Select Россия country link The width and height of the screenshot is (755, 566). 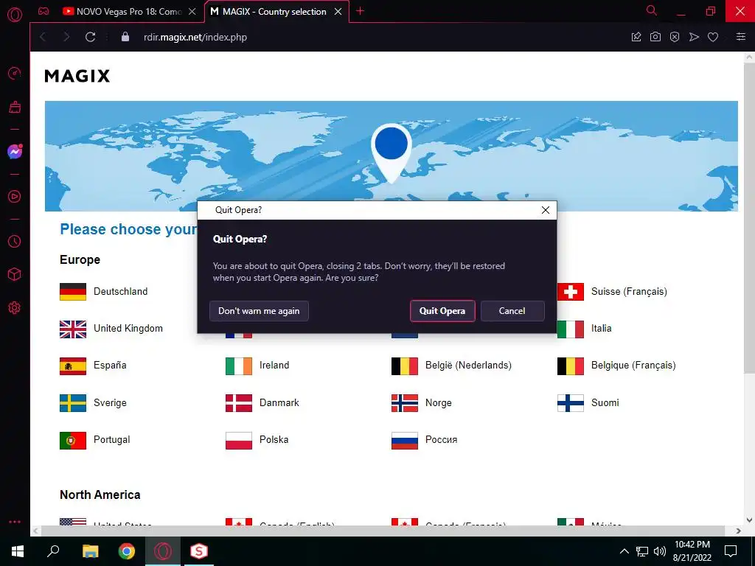(x=442, y=440)
